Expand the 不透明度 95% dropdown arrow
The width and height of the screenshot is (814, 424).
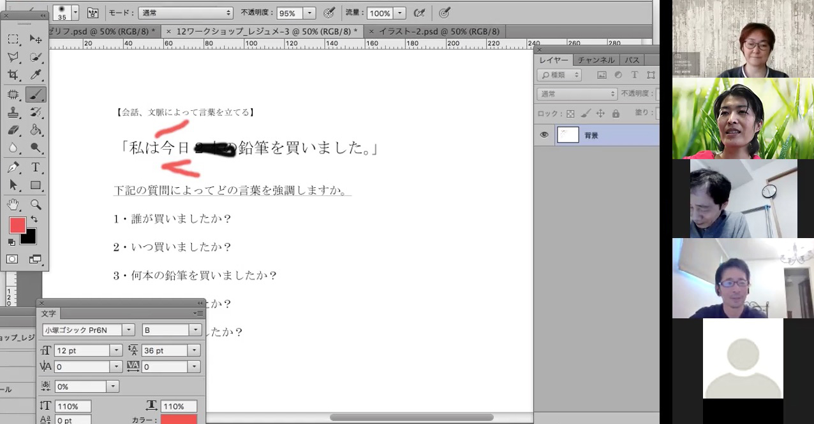click(x=309, y=13)
